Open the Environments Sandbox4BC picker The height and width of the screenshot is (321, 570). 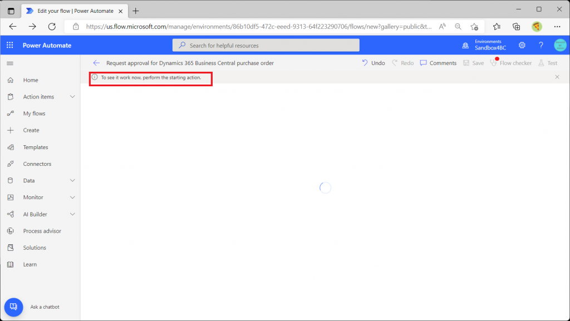point(484,45)
